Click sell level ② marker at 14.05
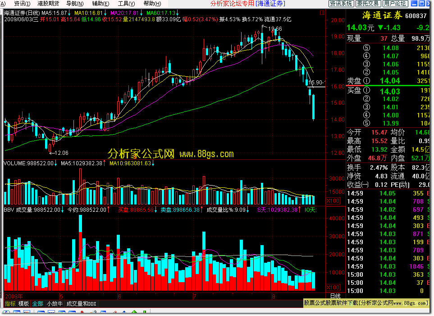The width and height of the screenshot is (434, 316). [x=366, y=72]
